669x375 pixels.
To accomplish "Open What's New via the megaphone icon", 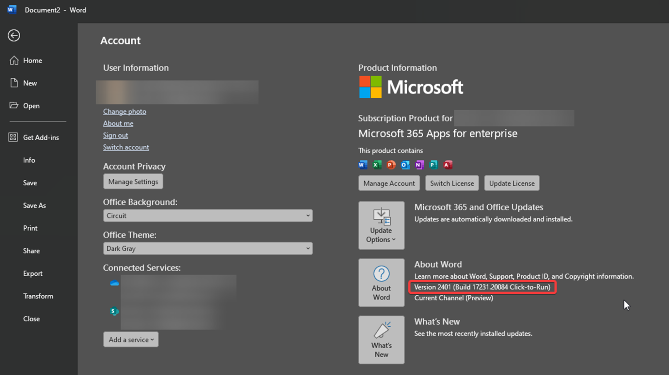I will tap(381, 340).
